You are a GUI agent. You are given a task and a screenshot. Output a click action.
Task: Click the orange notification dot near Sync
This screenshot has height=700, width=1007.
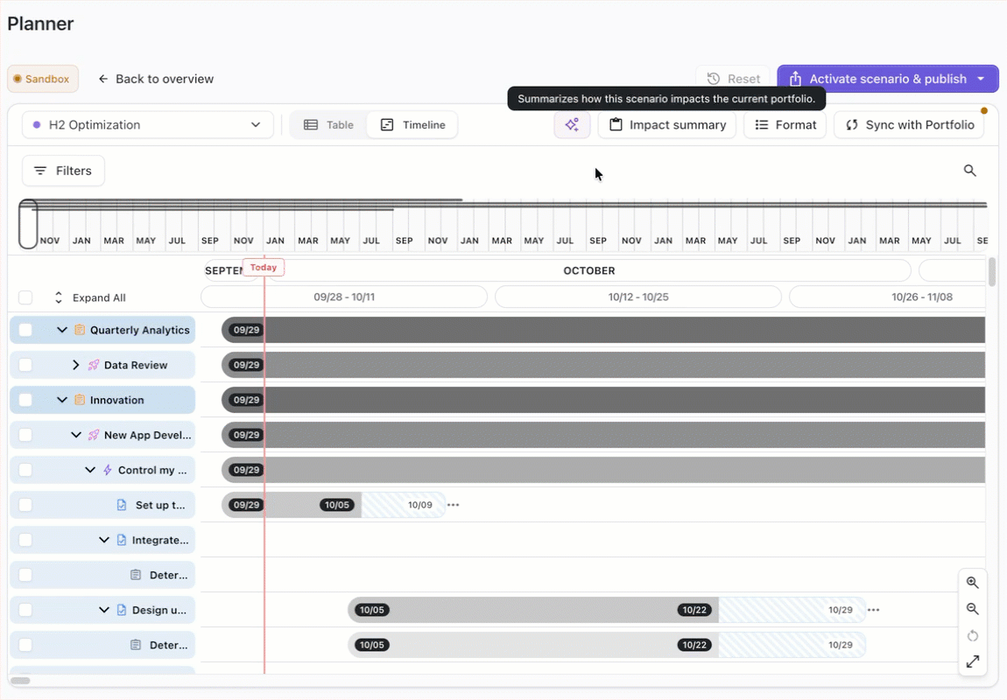pyautogui.click(x=984, y=110)
